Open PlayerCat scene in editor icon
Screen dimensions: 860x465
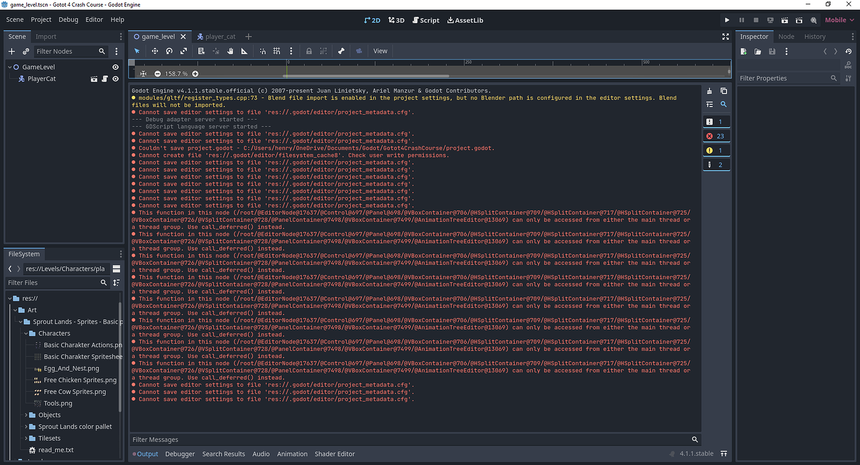94,79
